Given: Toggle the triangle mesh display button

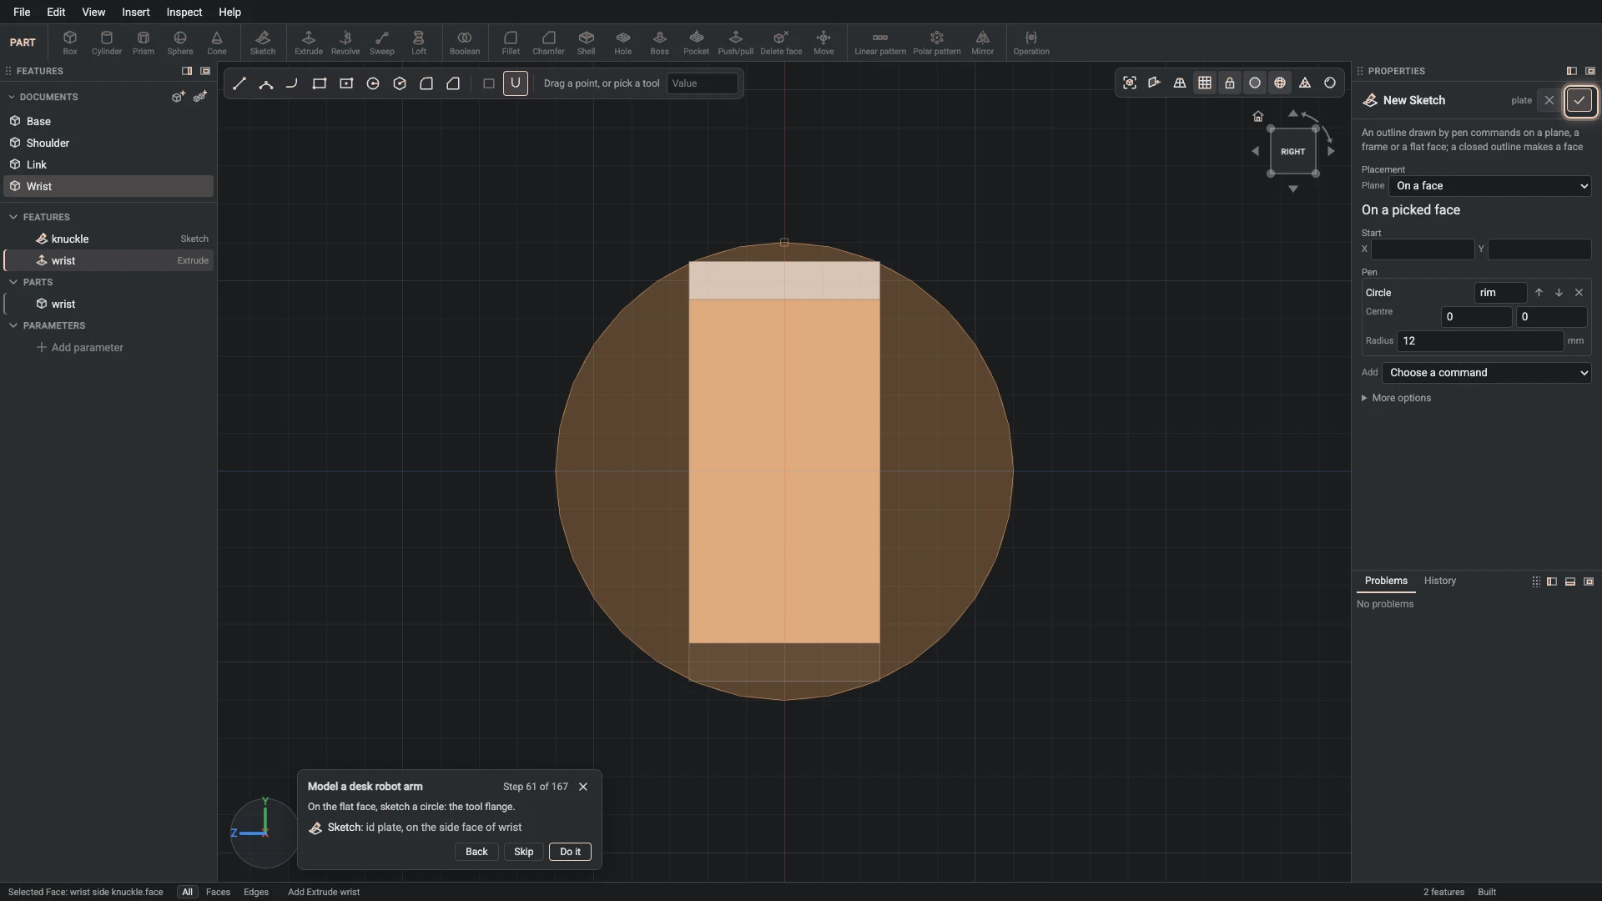Looking at the screenshot, I should point(1305,83).
